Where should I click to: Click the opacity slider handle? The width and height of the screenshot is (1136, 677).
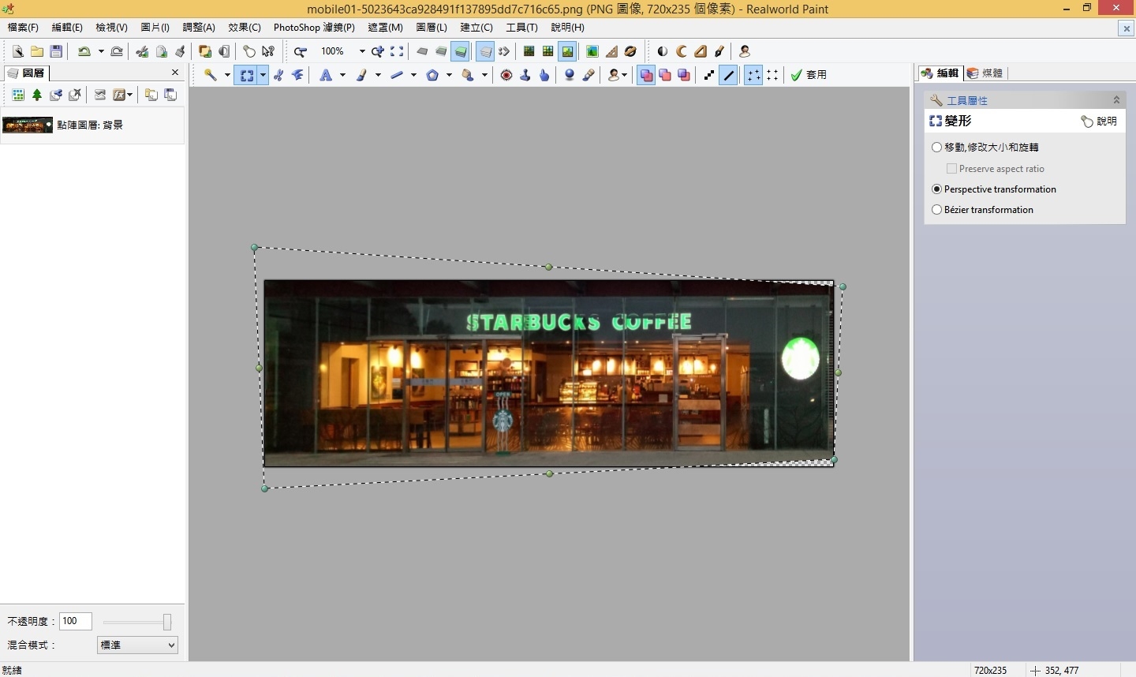click(x=167, y=622)
